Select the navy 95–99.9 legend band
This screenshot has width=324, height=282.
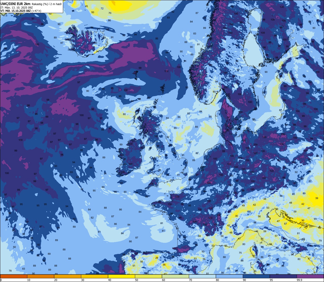(283, 276)
